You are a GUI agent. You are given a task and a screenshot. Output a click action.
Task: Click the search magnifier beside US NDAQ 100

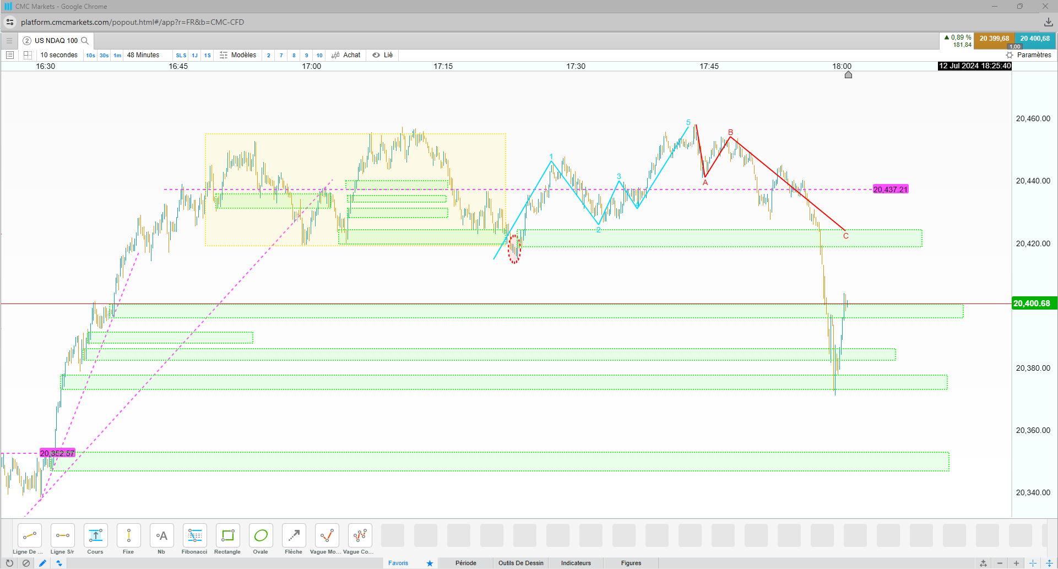tap(85, 41)
